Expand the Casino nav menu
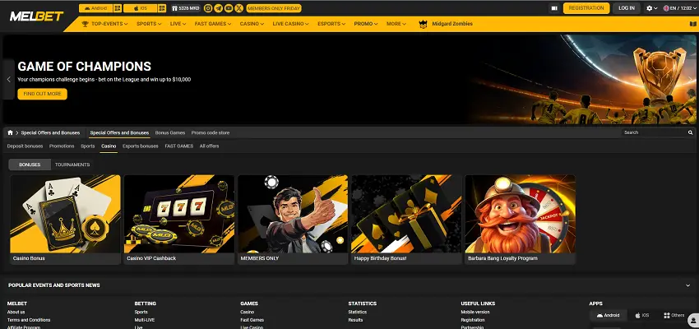Viewport: 699px width, 329px height. point(252,24)
